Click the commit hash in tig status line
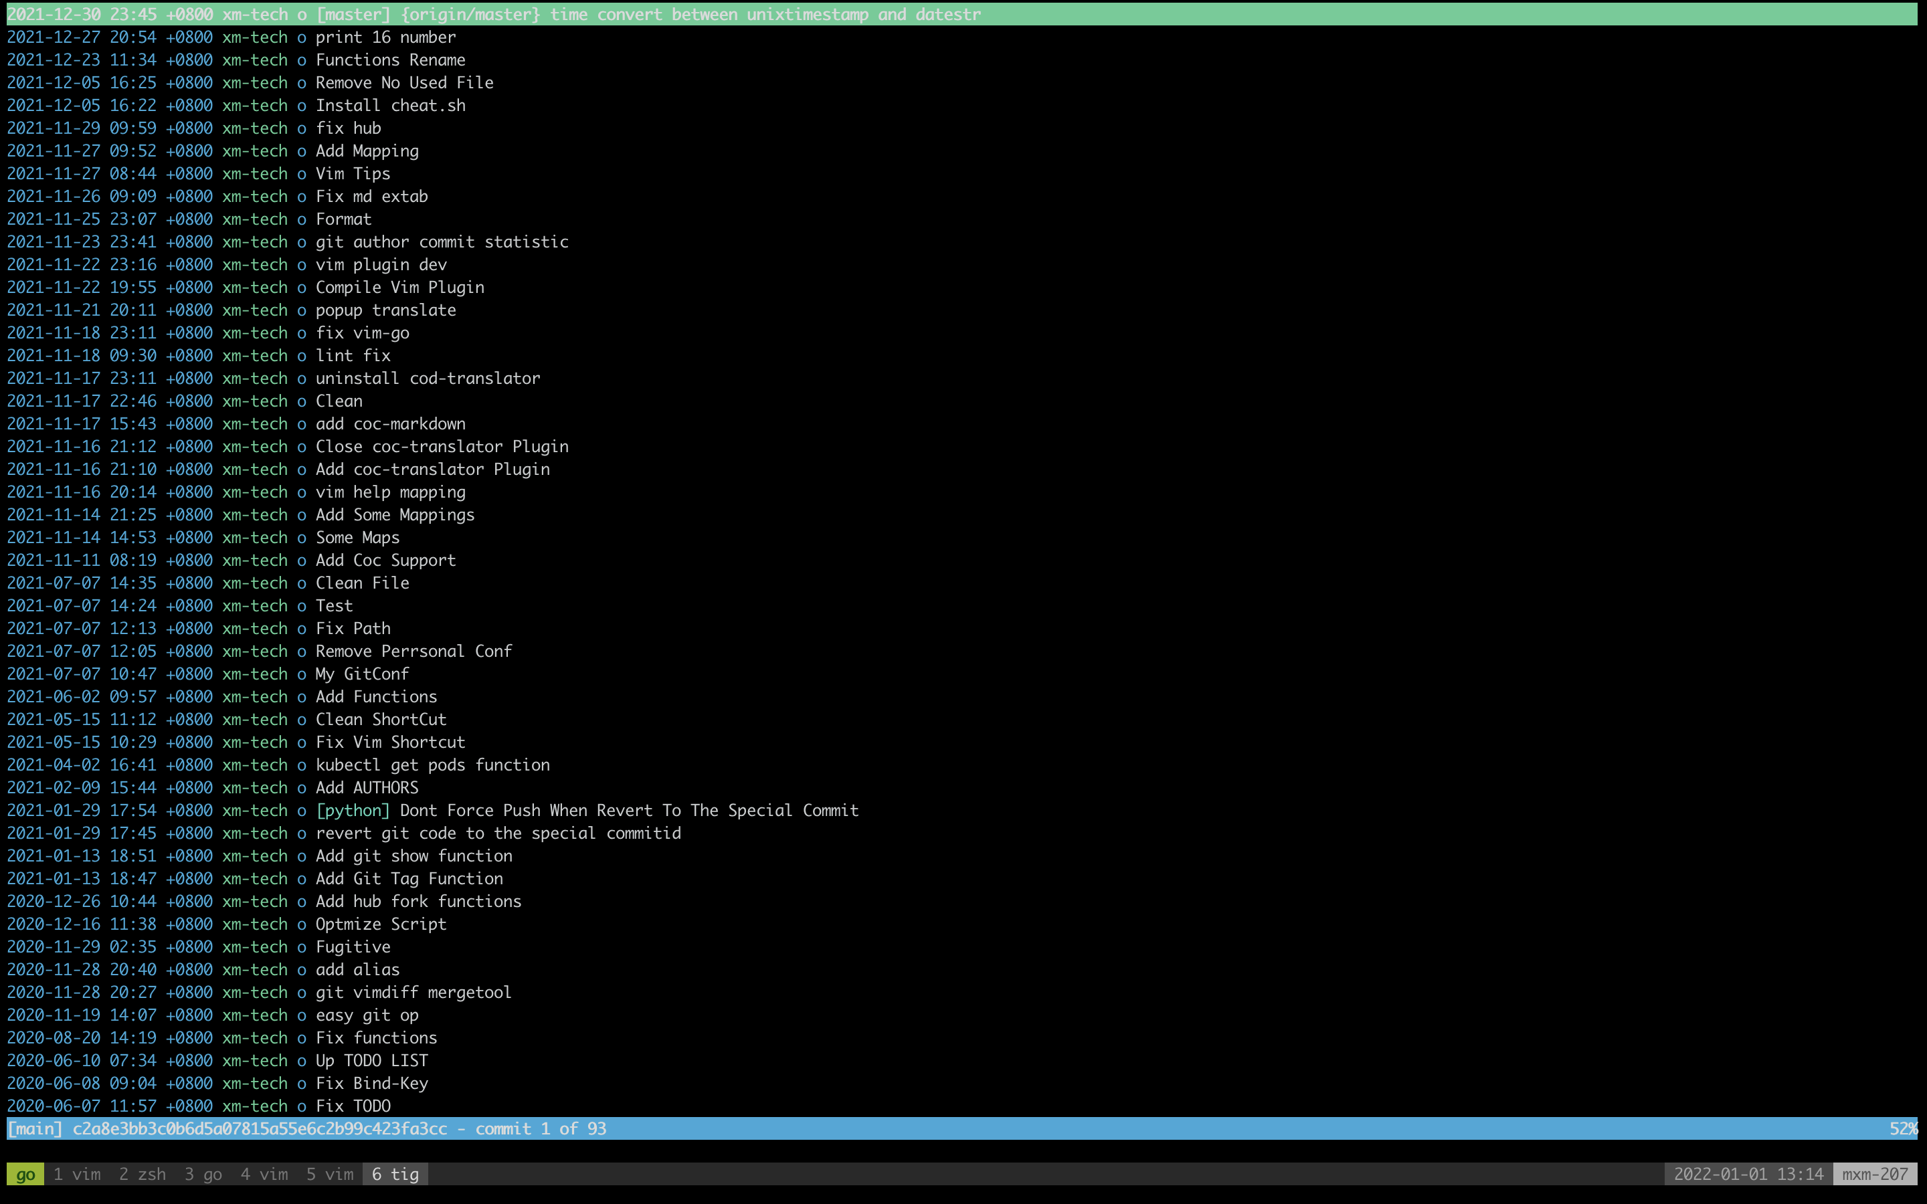The width and height of the screenshot is (1927, 1204). tap(260, 1129)
